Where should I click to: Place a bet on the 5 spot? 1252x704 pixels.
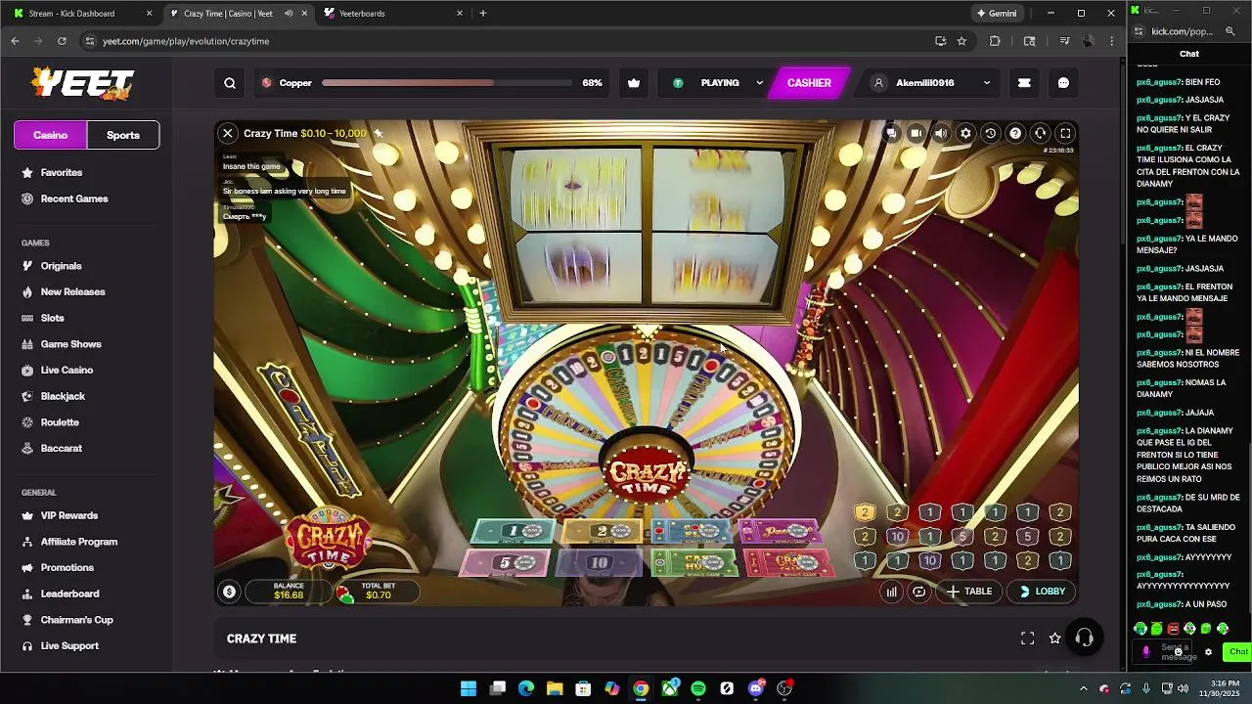pos(507,563)
